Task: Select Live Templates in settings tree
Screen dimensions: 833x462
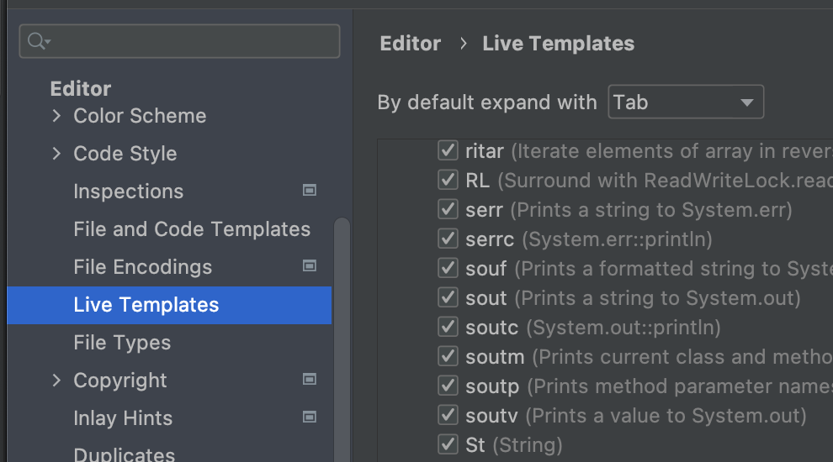Action: [146, 305]
